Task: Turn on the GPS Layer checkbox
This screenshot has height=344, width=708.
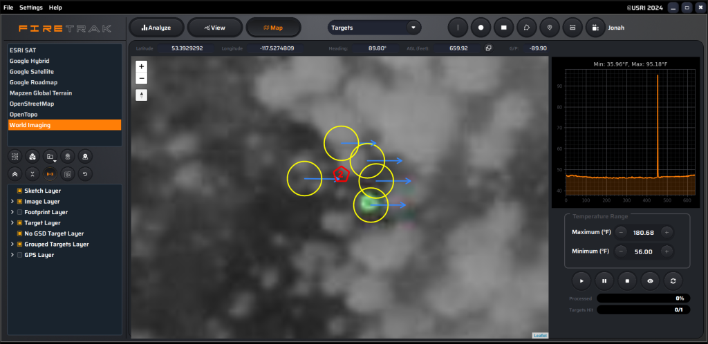Action: (19, 255)
